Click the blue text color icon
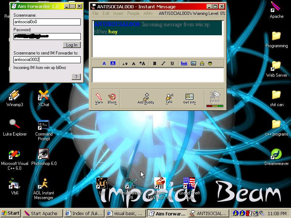 [x=104, y=63]
